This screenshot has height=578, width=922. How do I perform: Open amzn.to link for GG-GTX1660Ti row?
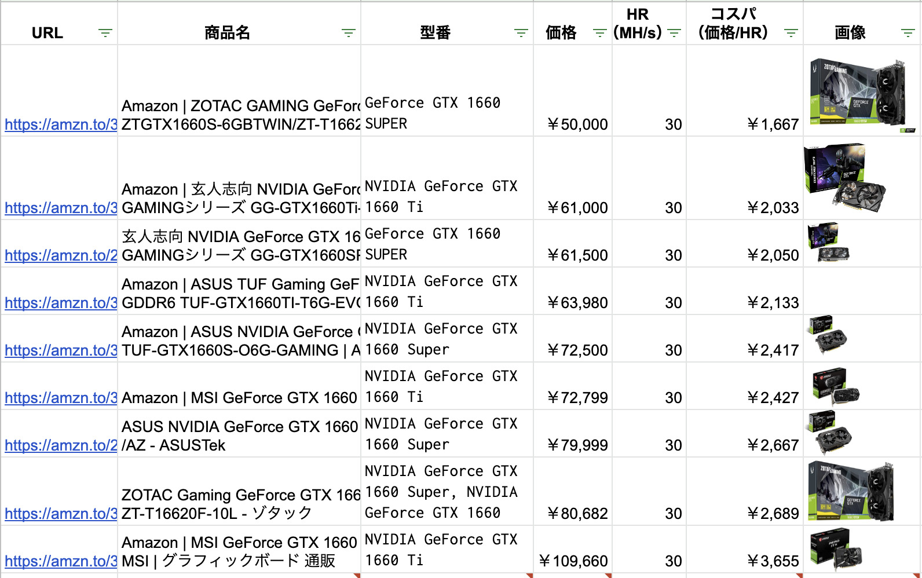pos(61,208)
